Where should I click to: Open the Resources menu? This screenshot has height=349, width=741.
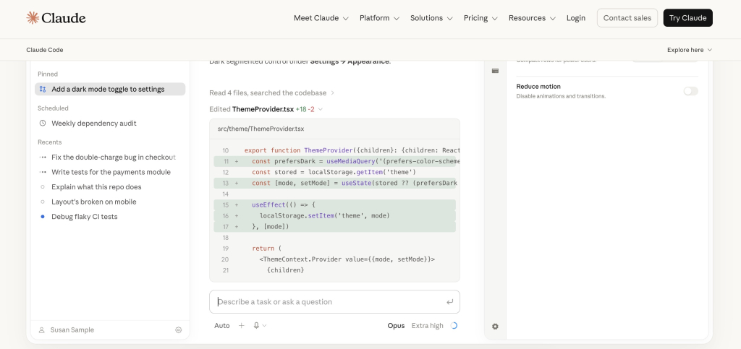532,18
